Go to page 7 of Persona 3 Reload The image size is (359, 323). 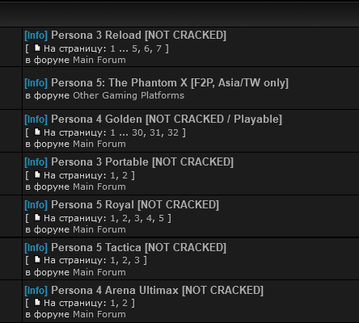pyautogui.click(x=158, y=48)
